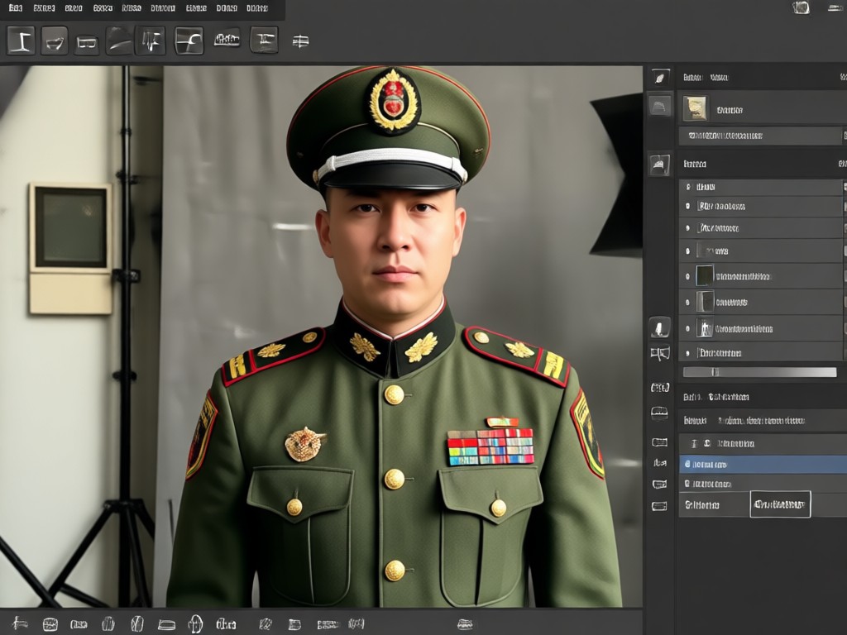Select the quartered square with curve icon
Viewport: 847px width, 635px height.
(189, 41)
